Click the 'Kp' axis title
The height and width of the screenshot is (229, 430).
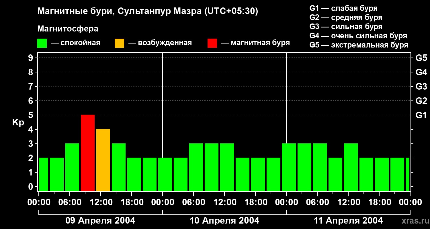pos(18,123)
